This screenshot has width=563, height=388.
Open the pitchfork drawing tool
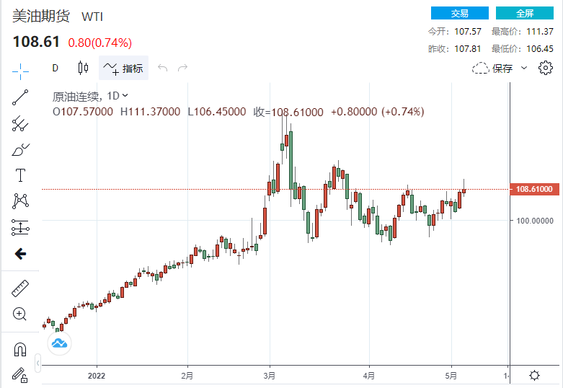(20, 123)
